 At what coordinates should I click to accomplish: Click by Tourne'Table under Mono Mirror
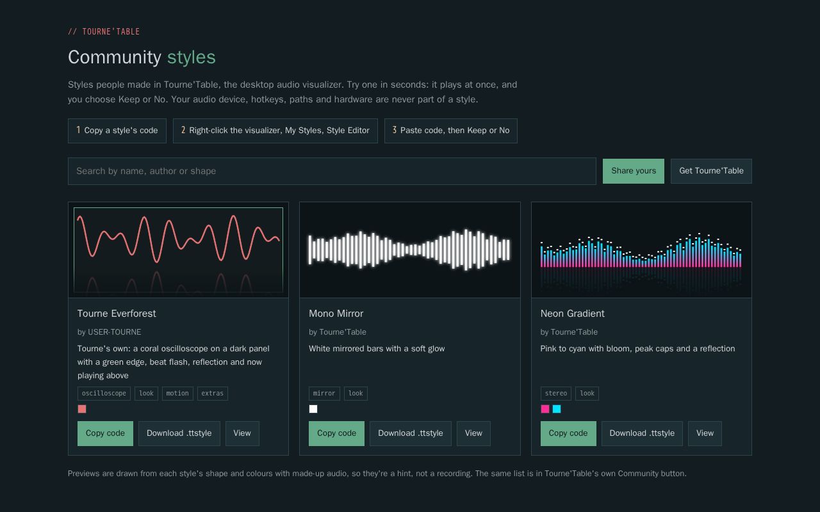pyautogui.click(x=338, y=332)
